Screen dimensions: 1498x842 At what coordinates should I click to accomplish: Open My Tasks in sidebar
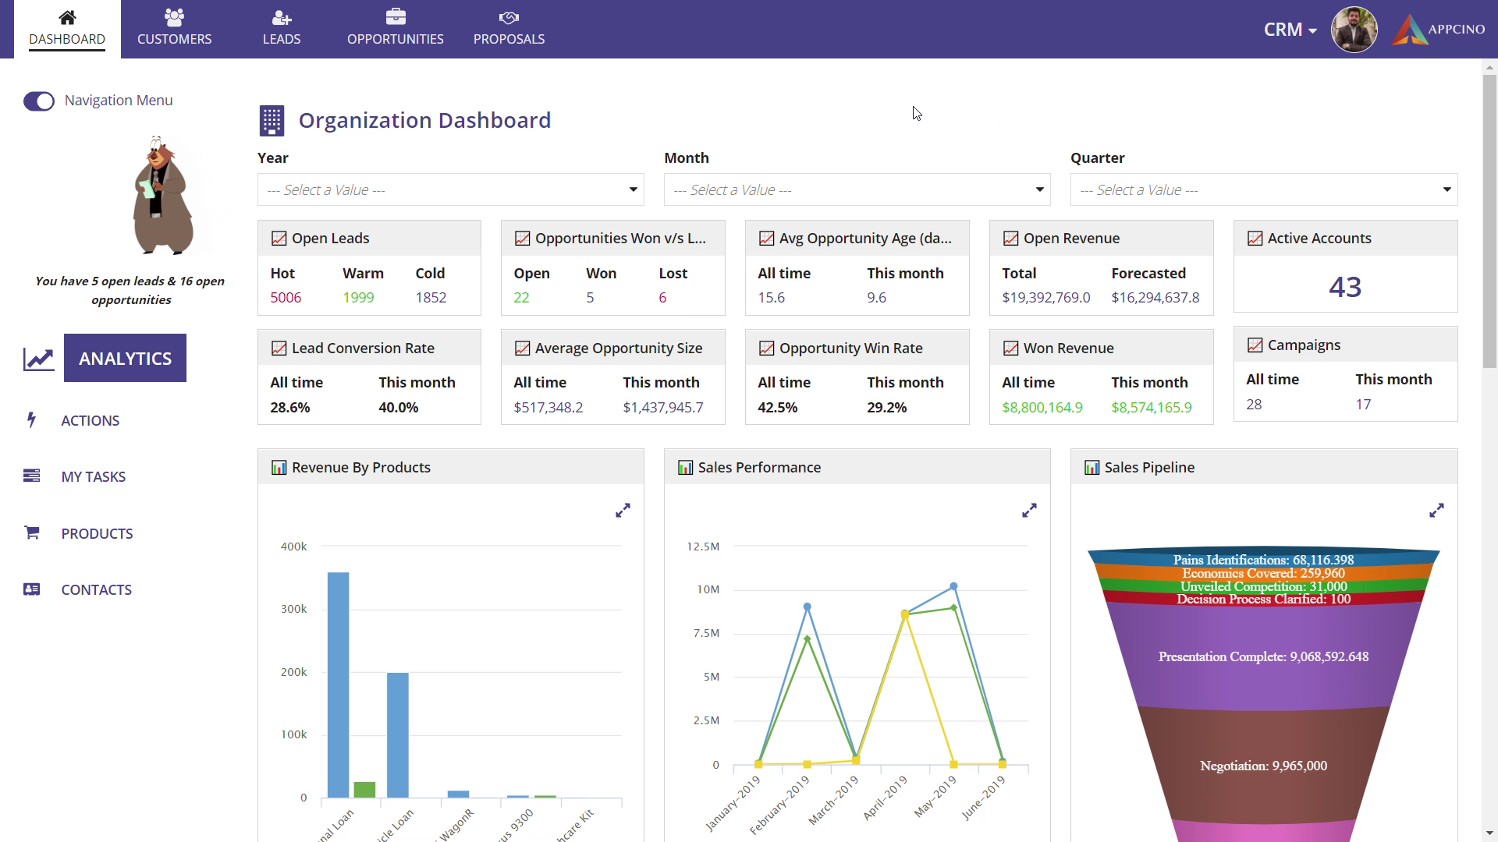[93, 476]
